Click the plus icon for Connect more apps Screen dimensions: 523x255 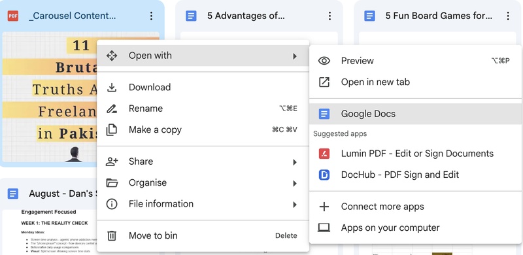324,207
